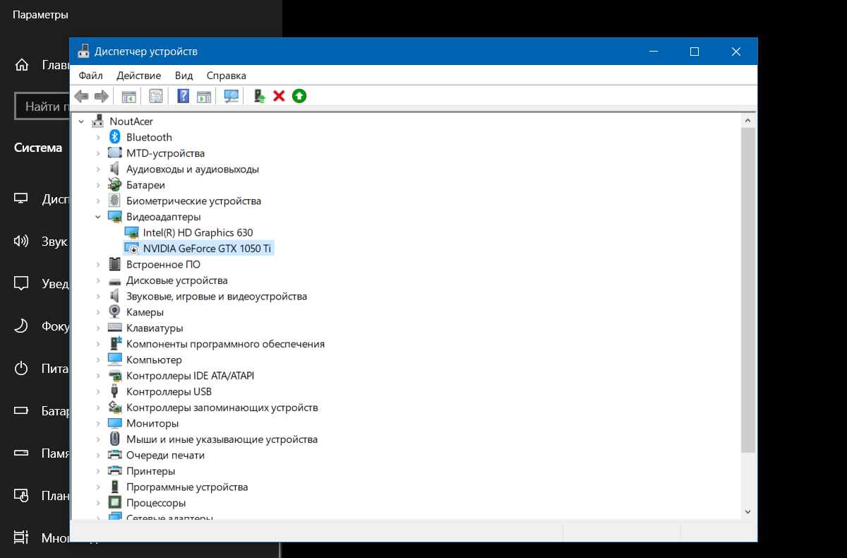Click Мыши и иные указывающие устройства icon
The height and width of the screenshot is (558, 847).
[x=114, y=439]
